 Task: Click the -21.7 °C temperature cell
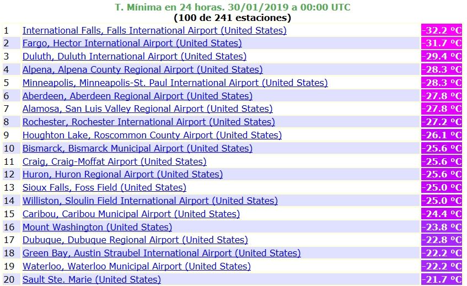click(x=442, y=279)
